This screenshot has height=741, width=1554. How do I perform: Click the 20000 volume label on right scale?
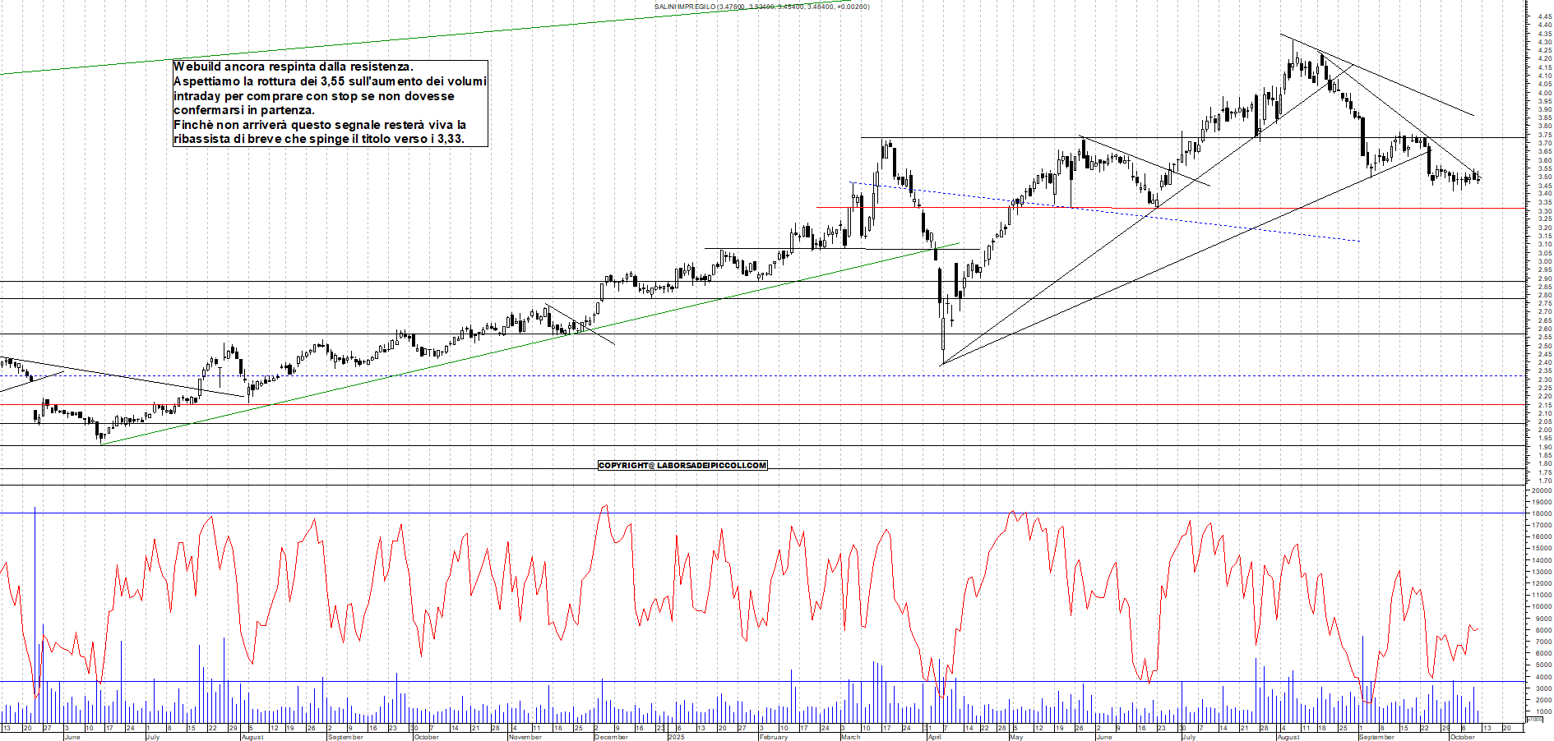pos(1541,490)
